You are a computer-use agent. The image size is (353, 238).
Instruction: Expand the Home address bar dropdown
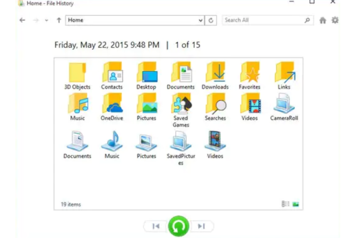click(200, 20)
